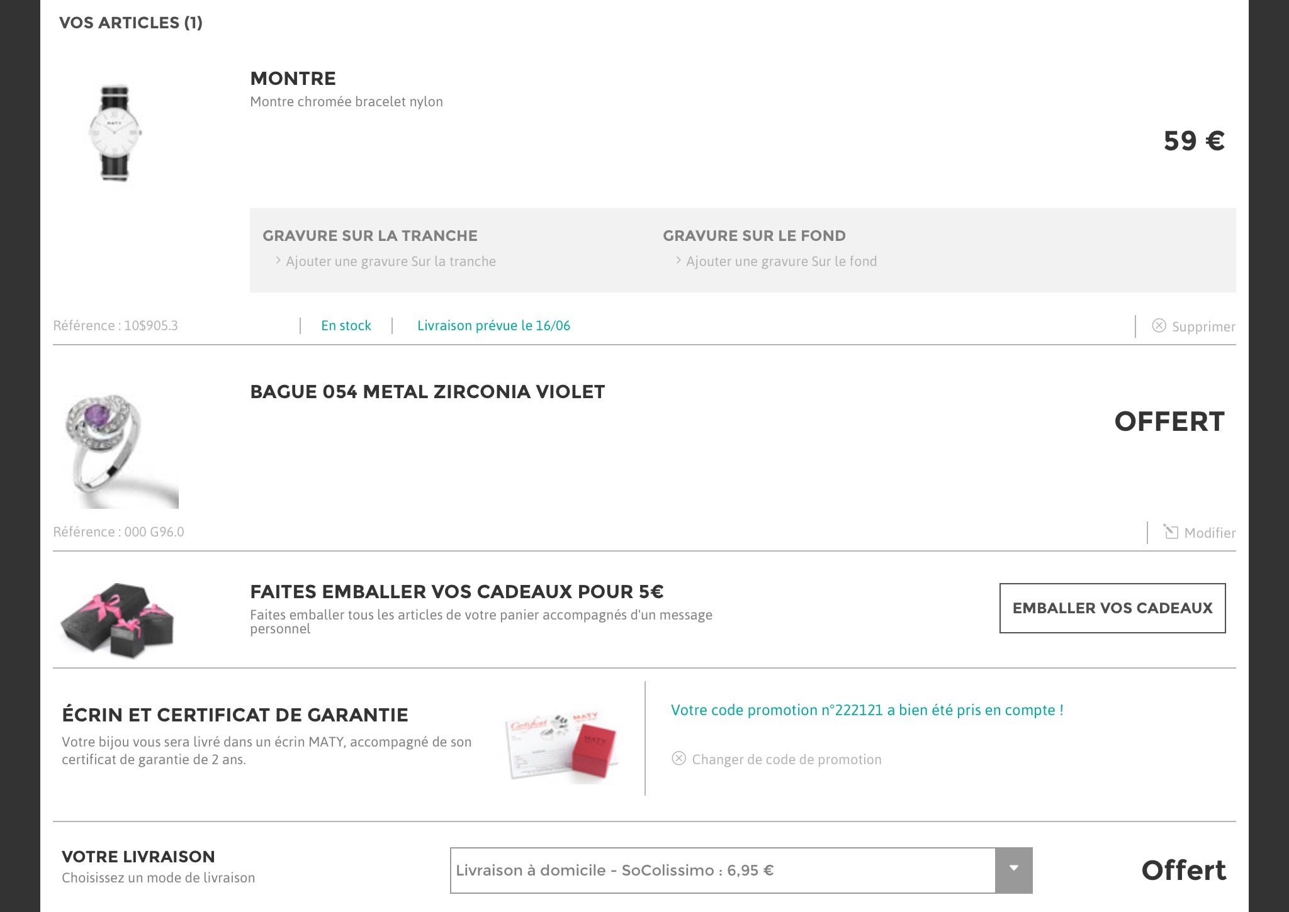Click the Livraison prévue le 16/06 text
The height and width of the screenshot is (912, 1289).
coord(493,325)
